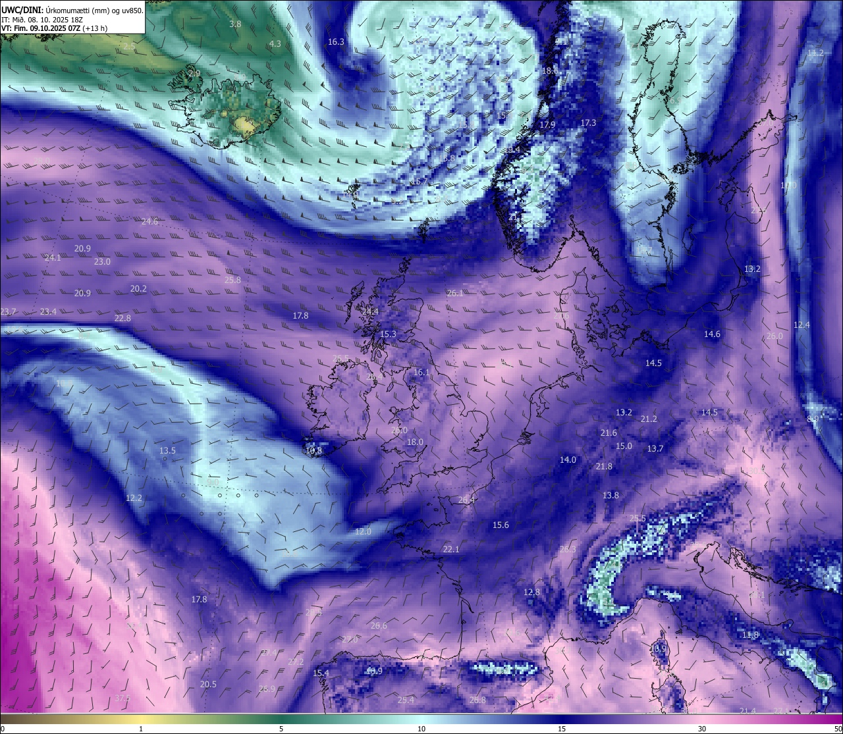Click the value 16.3 on the map
This screenshot has width=843, height=734.
tap(336, 41)
